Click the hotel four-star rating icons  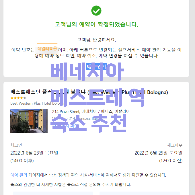pyautogui.click(x=18, y=98)
